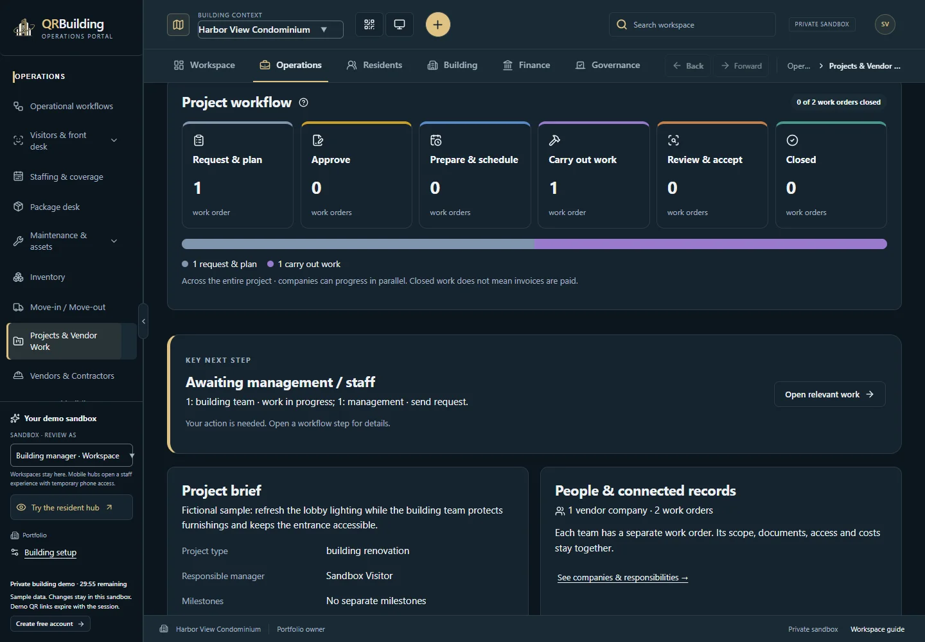This screenshot has height=642, width=925.
Task: Open the Building tab
Action: 453,65
